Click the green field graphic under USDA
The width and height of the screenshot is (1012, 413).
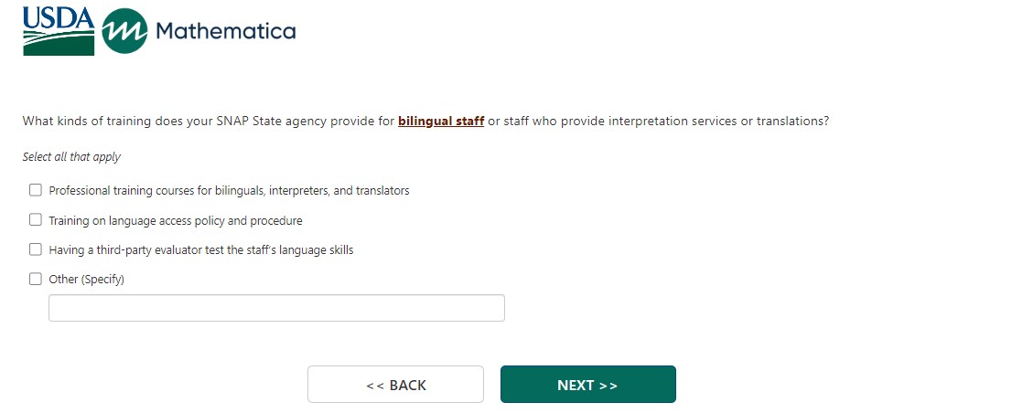click(x=59, y=44)
